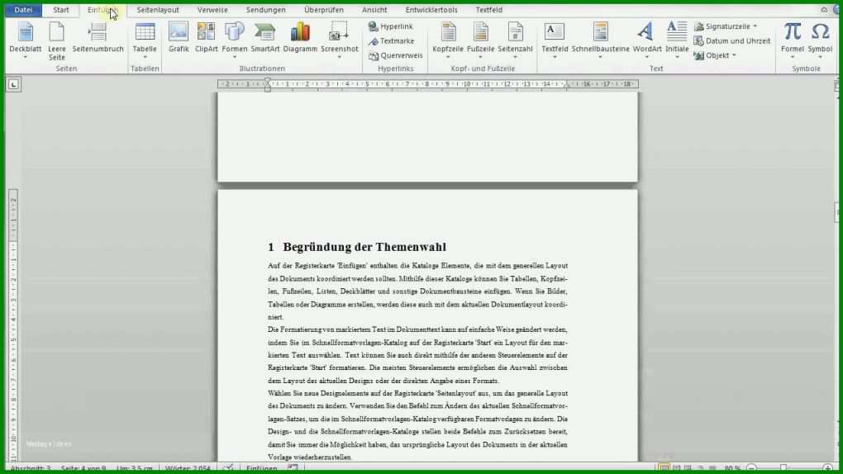
Task: Insert a Hyperlink
Action: click(391, 26)
